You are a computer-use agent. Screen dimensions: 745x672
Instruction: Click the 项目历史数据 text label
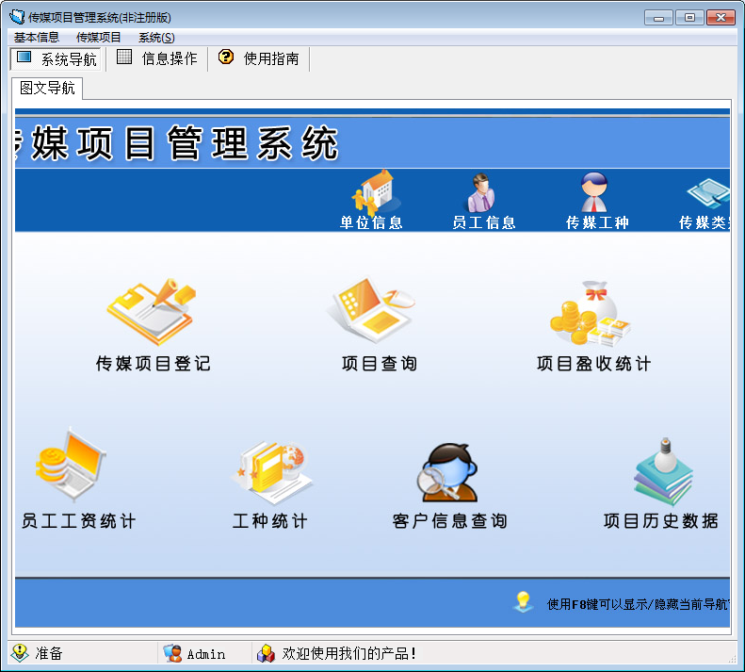coord(661,521)
